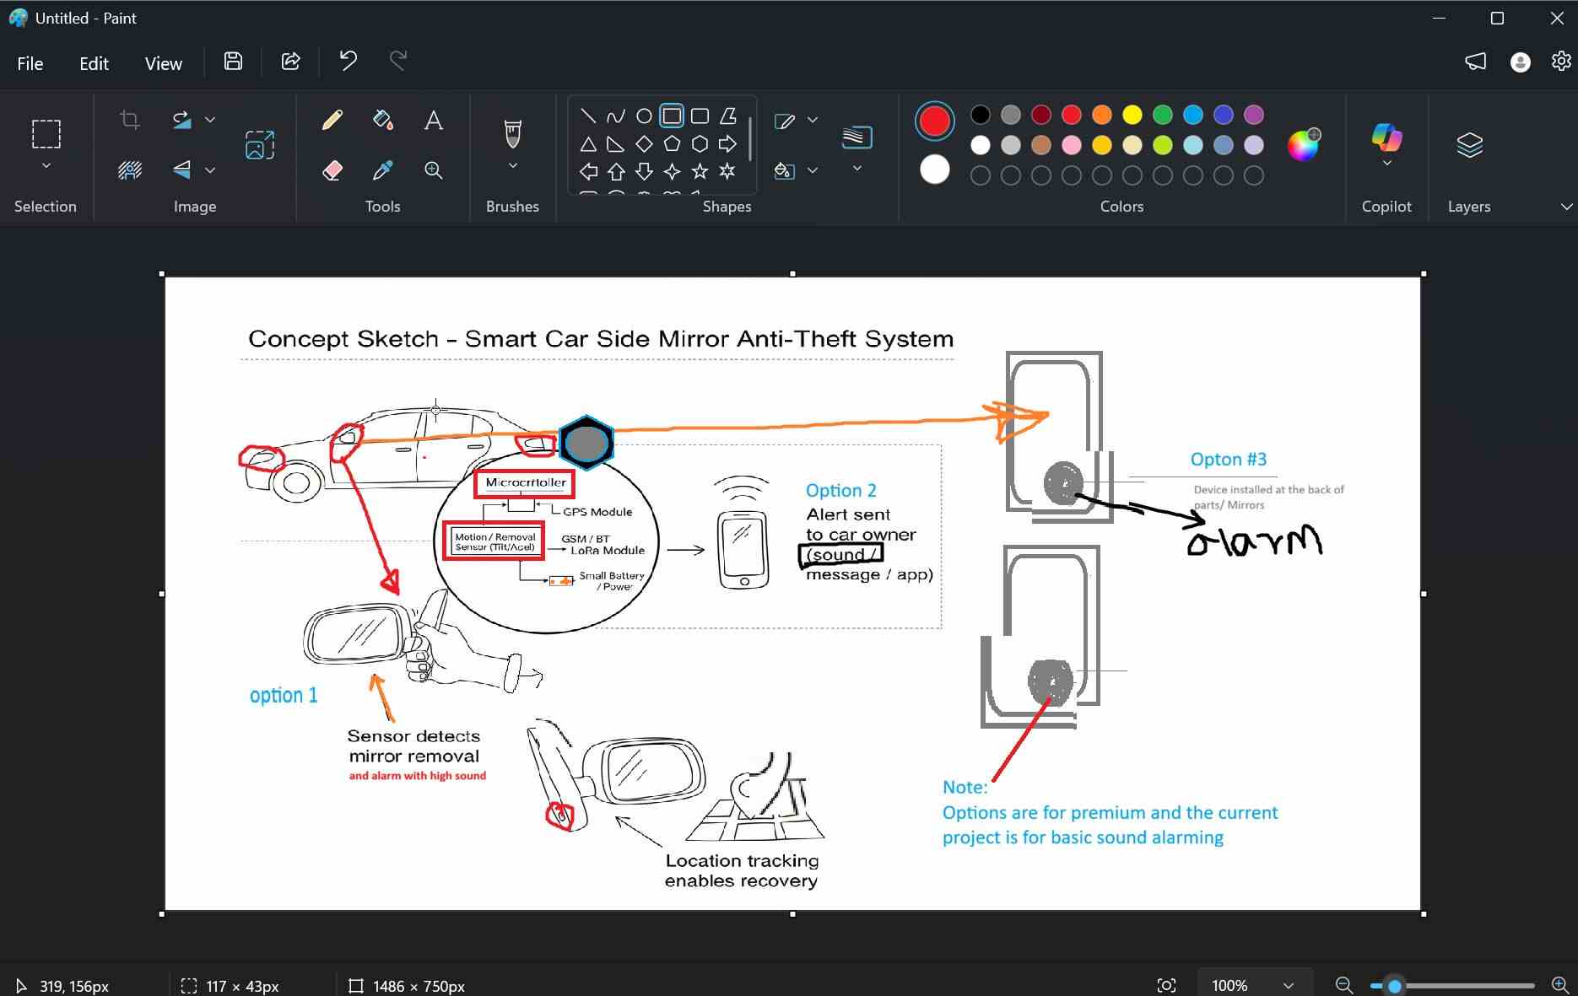Expand the line Size dropdown

[x=857, y=169]
